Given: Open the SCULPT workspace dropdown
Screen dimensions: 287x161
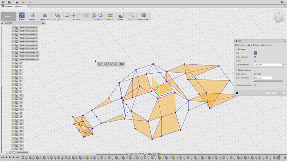Looking at the screenshot, I should [8, 16].
